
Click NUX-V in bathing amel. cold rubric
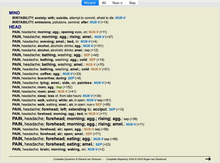[x=96, y=69]
